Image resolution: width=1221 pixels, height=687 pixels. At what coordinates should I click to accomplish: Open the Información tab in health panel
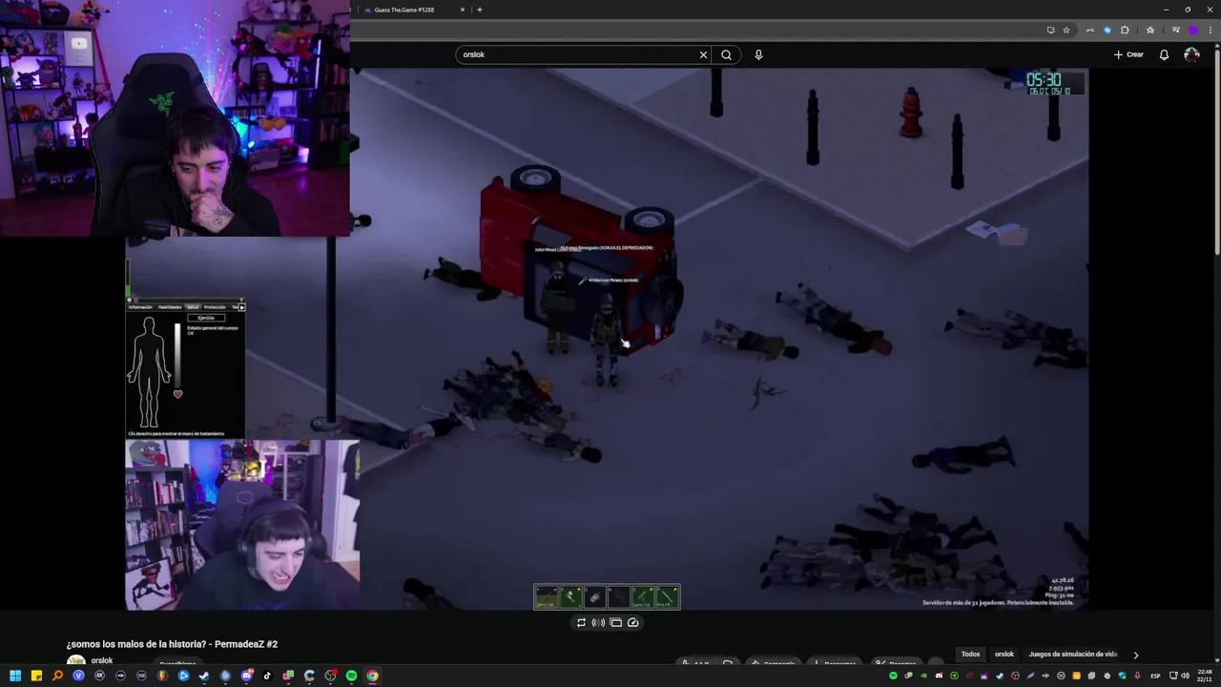point(141,307)
